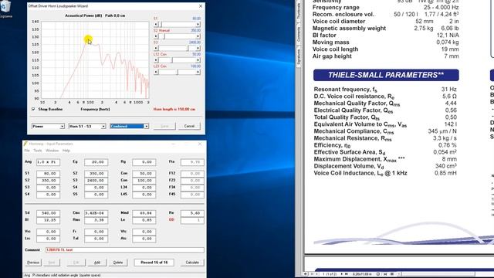The height and width of the screenshot is (278, 494).
Task: Click previous page arrow in PDF viewer
Action: pos(317,274)
